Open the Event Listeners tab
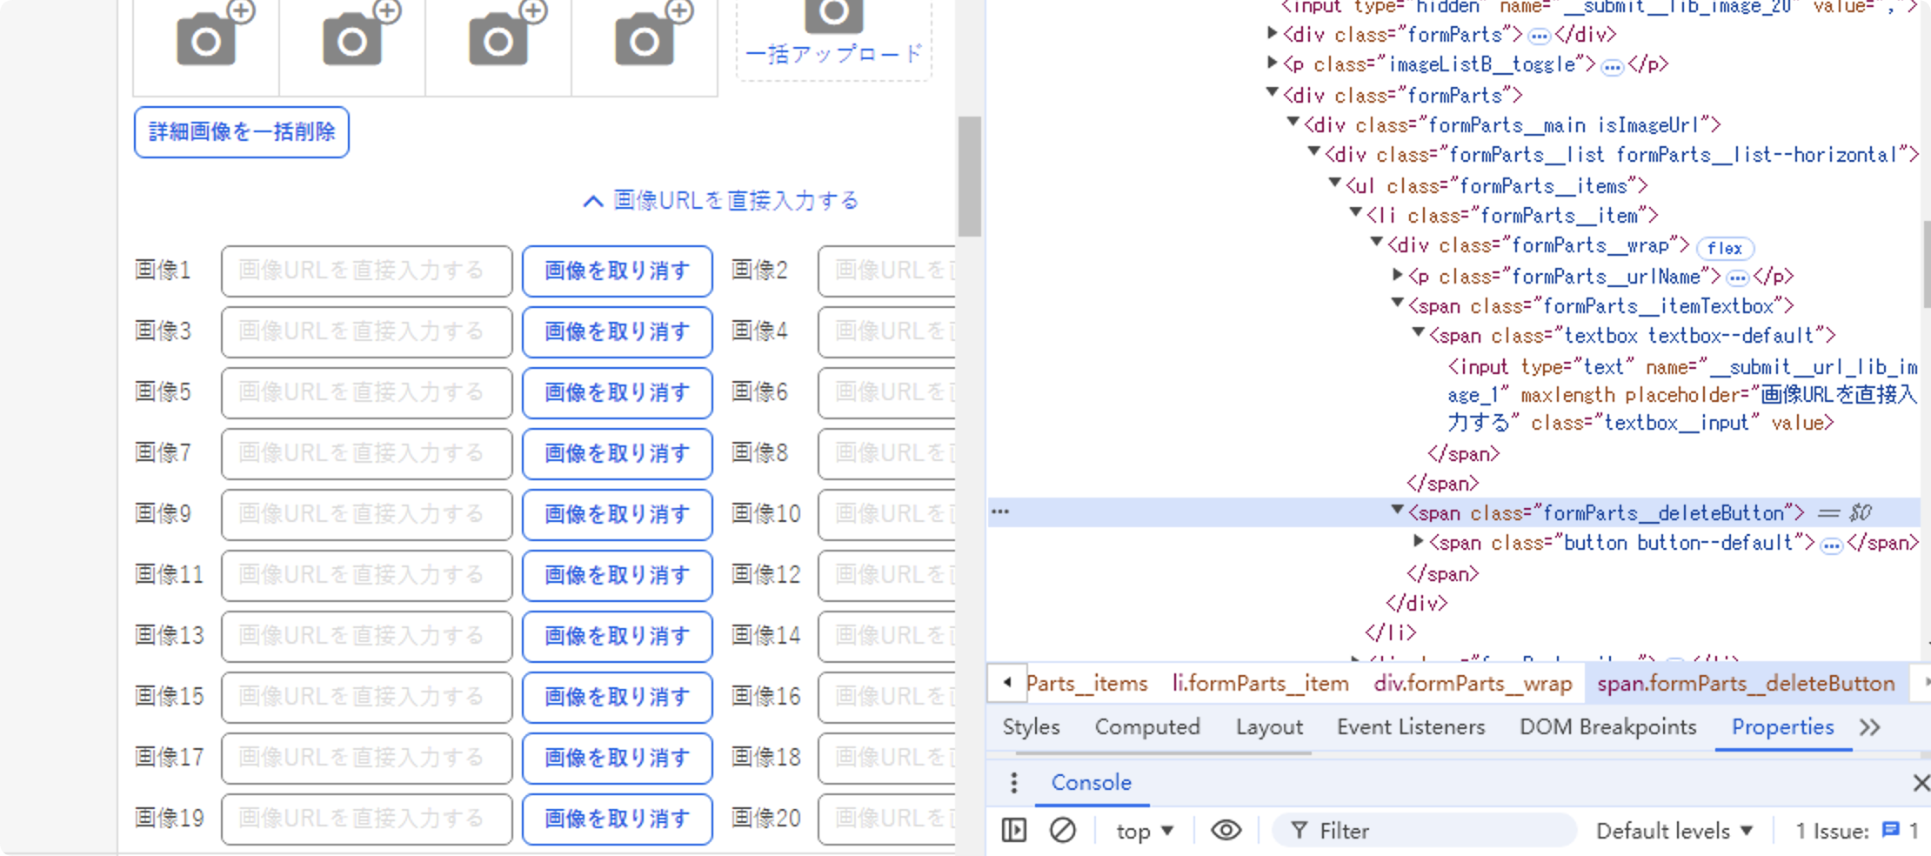The height and width of the screenshot is (856, 1931). (x=1411, y=727)
